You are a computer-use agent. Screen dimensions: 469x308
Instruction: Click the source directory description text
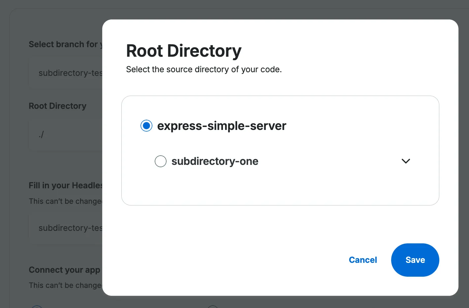click(204, 69)
